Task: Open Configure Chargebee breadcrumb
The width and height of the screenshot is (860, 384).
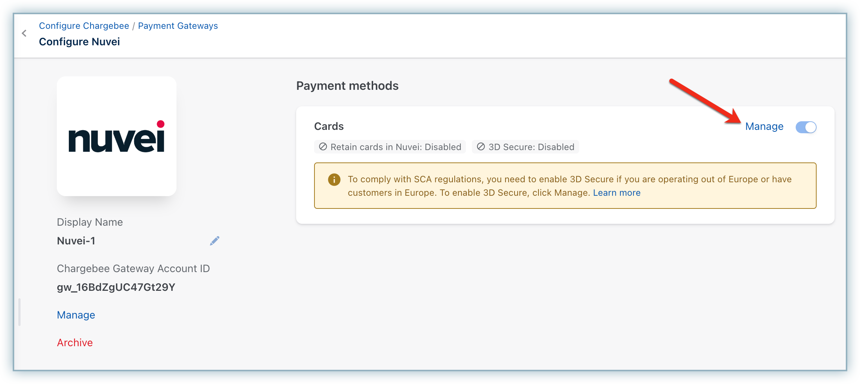Action: [84, 26]
